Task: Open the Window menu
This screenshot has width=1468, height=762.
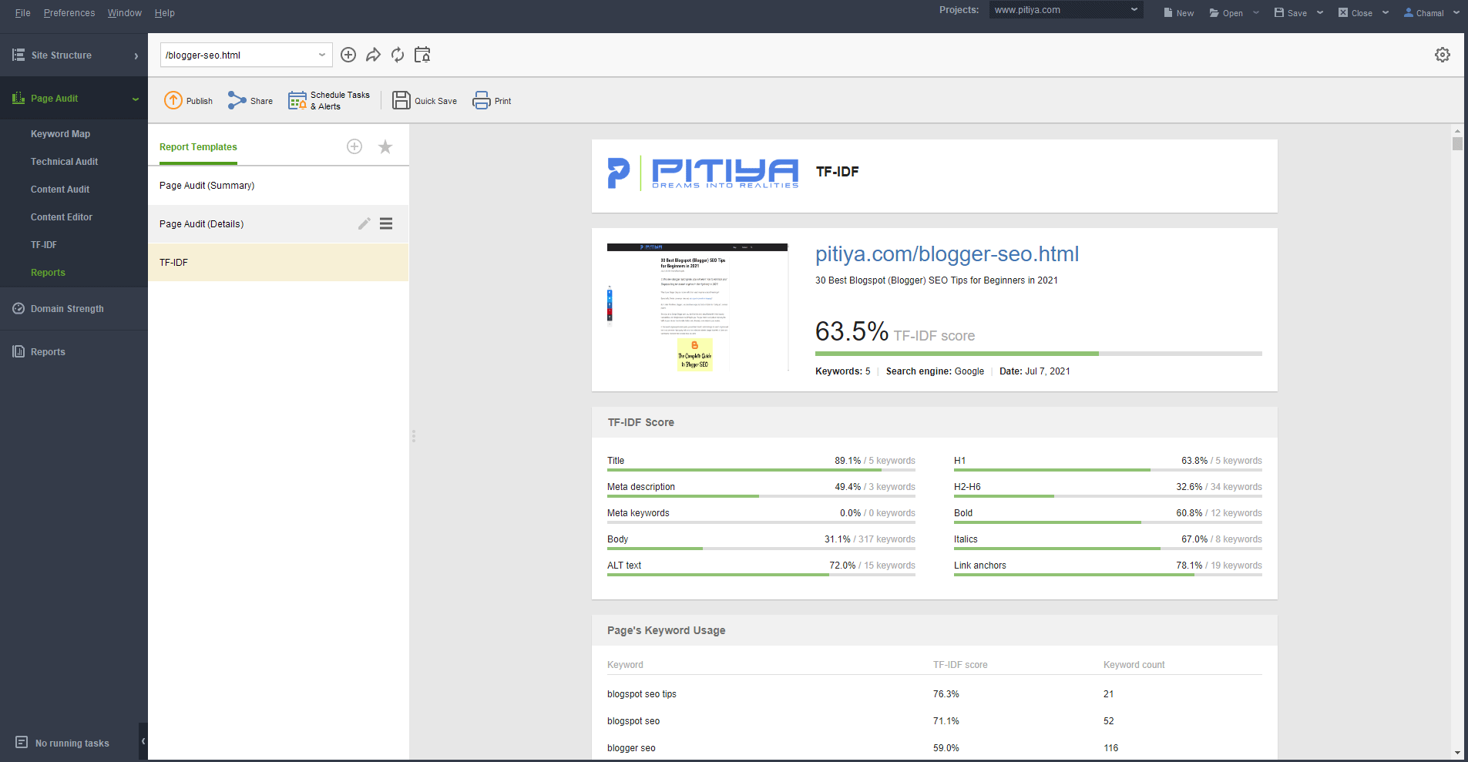Action: point(125,12)
